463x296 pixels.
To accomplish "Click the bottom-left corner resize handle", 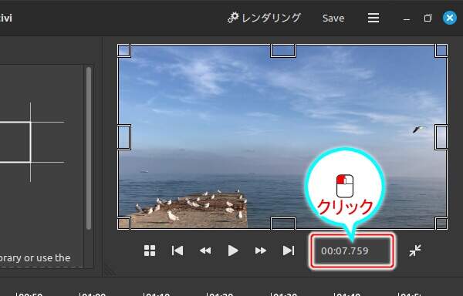I will tap(124, 224).
